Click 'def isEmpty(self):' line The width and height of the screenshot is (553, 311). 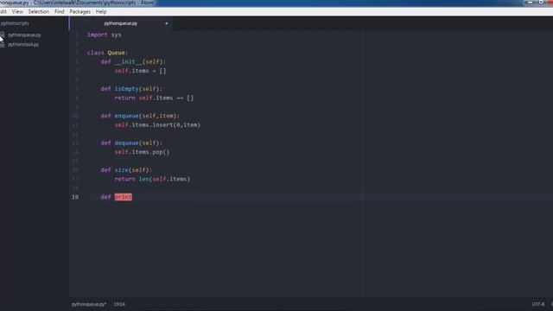tap(131, 89)
